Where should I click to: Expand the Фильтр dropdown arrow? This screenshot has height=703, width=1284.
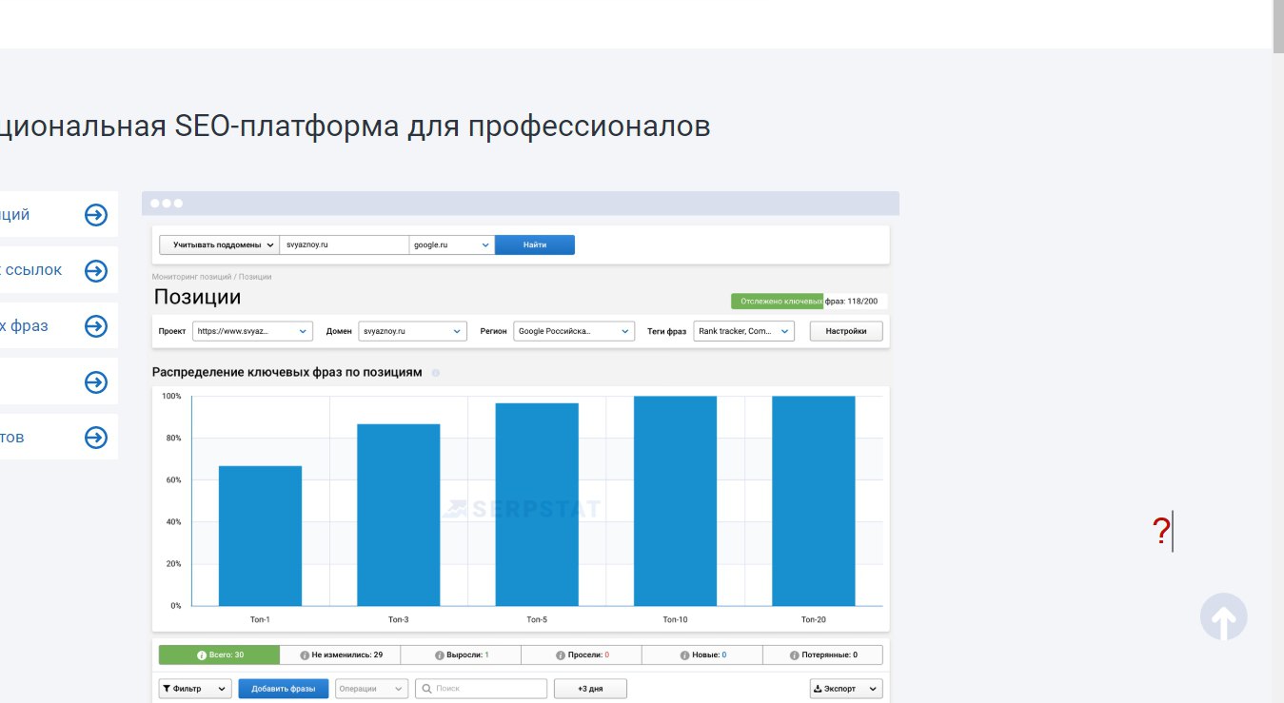(x=223, y=689)
